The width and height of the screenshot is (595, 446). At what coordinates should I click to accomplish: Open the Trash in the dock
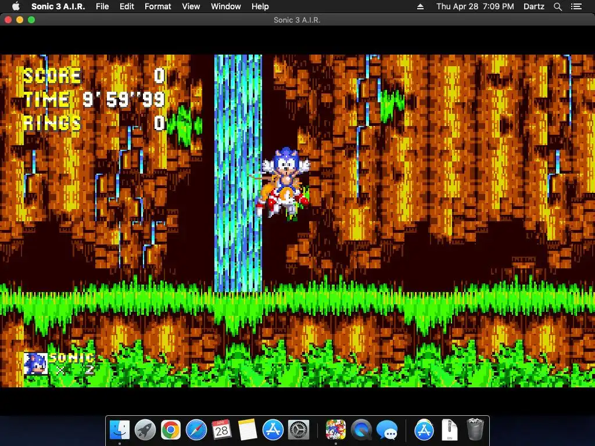pyautogui.click(x=475, y=430)
